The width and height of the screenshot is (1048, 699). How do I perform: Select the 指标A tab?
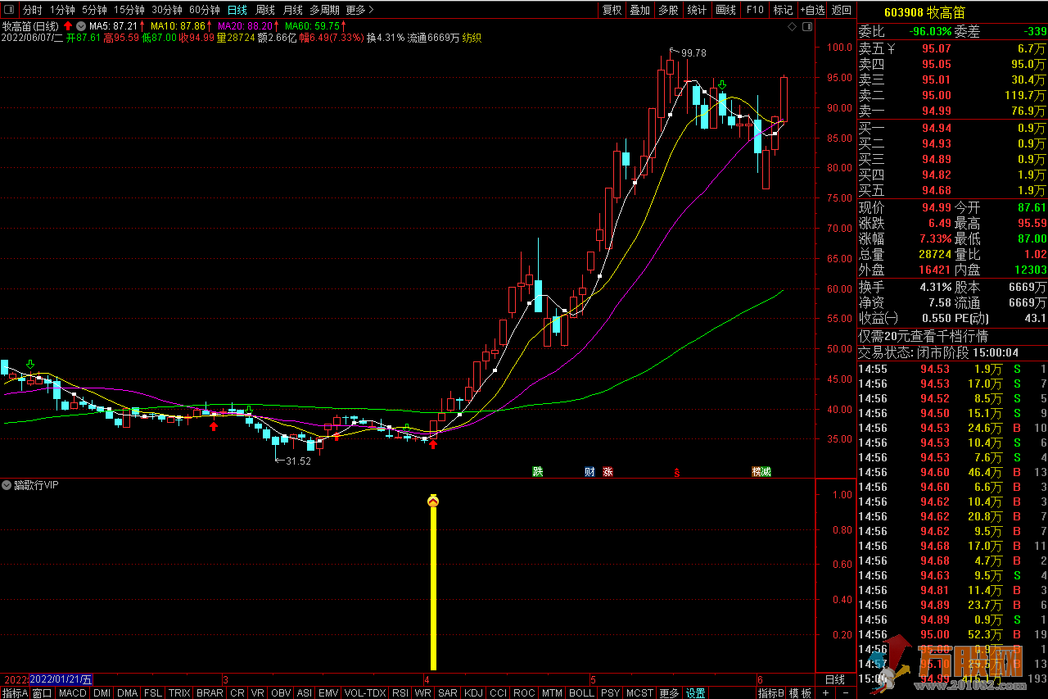tap(15, 692)
